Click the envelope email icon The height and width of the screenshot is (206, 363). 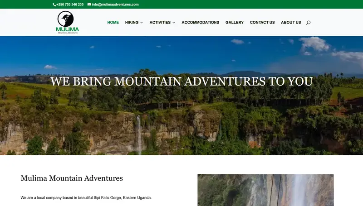[89, 4]
